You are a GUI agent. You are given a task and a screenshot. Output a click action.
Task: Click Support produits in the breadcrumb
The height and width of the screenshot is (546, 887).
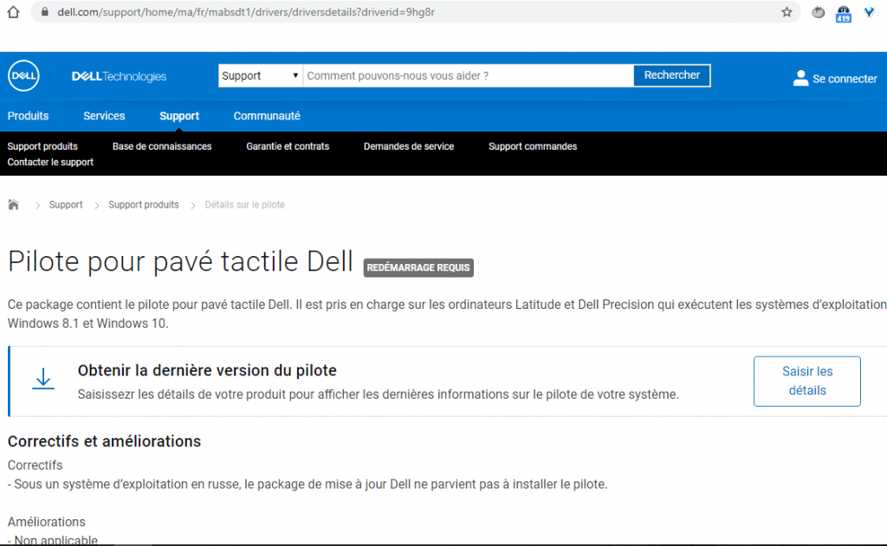click(144, 205)
